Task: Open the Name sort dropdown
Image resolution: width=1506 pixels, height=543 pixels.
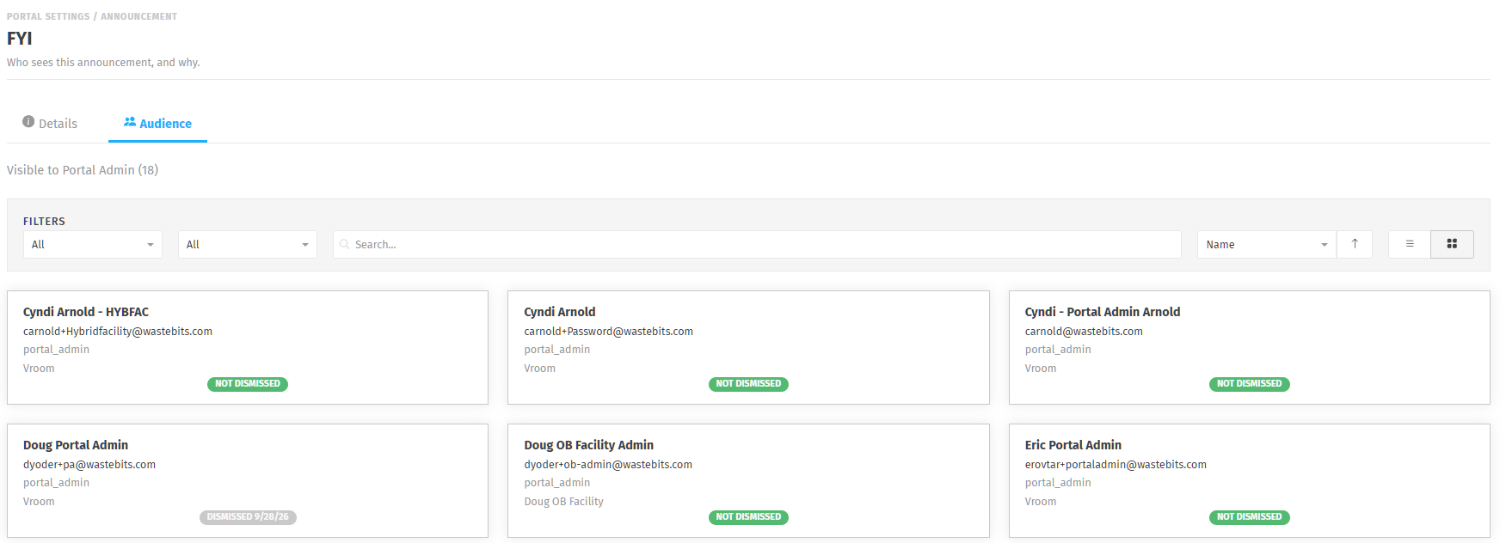Action: point(1267,245)
